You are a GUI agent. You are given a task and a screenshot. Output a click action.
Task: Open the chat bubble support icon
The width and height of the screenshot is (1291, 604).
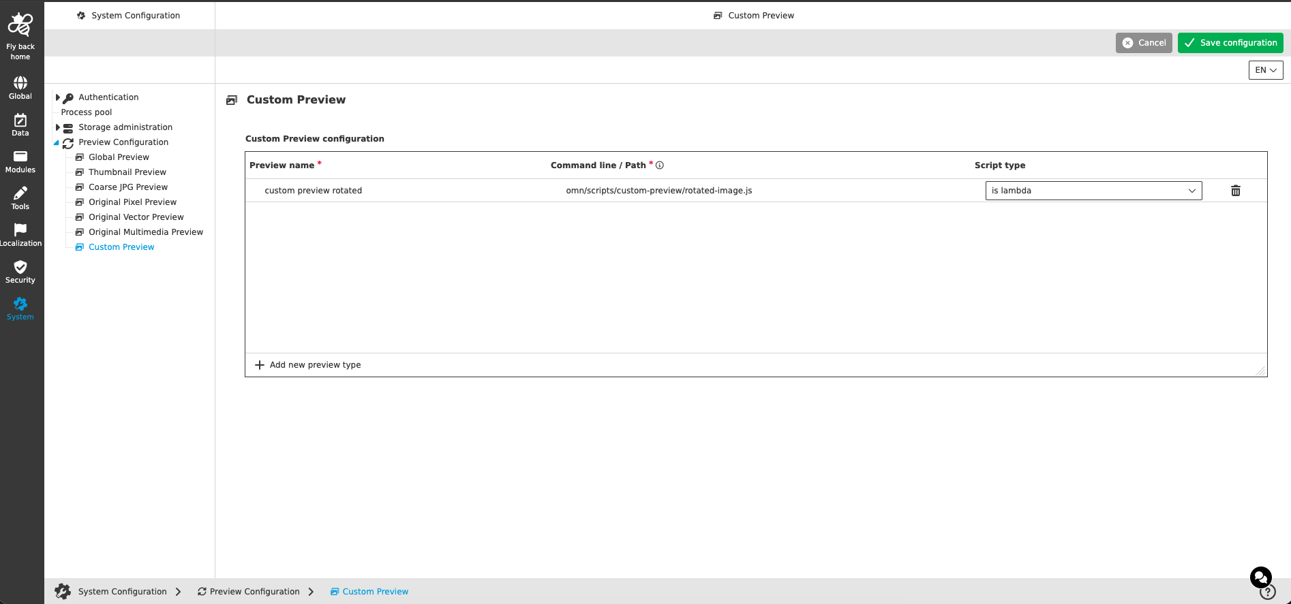pyautogui.click(x=1261, y=577)
